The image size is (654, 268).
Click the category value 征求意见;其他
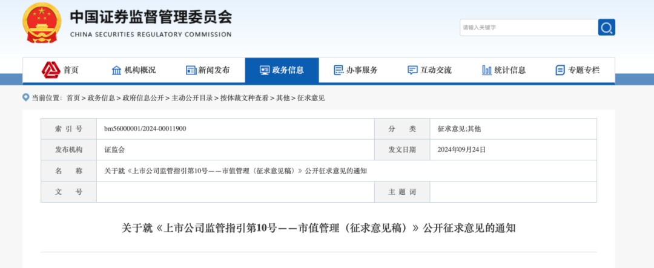point(459,129)
